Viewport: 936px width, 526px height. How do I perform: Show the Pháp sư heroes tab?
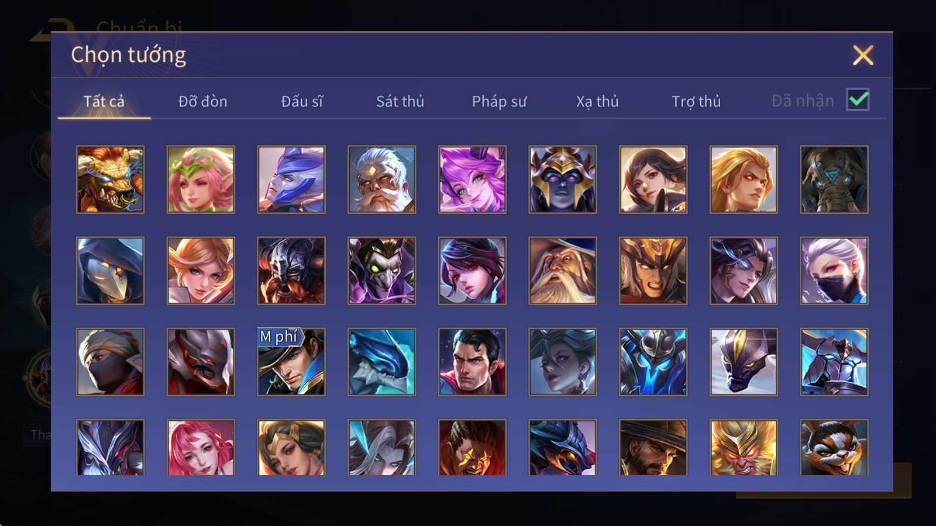point(499,101)
